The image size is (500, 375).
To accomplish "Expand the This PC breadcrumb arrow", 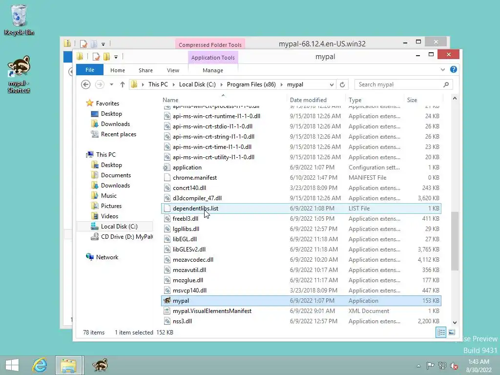I will [173, 84].
